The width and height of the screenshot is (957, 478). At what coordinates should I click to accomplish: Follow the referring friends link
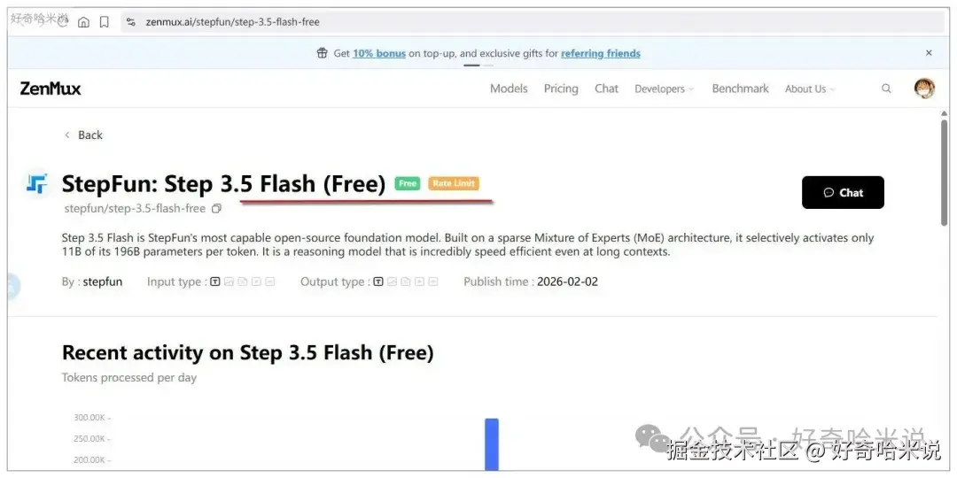[601, 54]
